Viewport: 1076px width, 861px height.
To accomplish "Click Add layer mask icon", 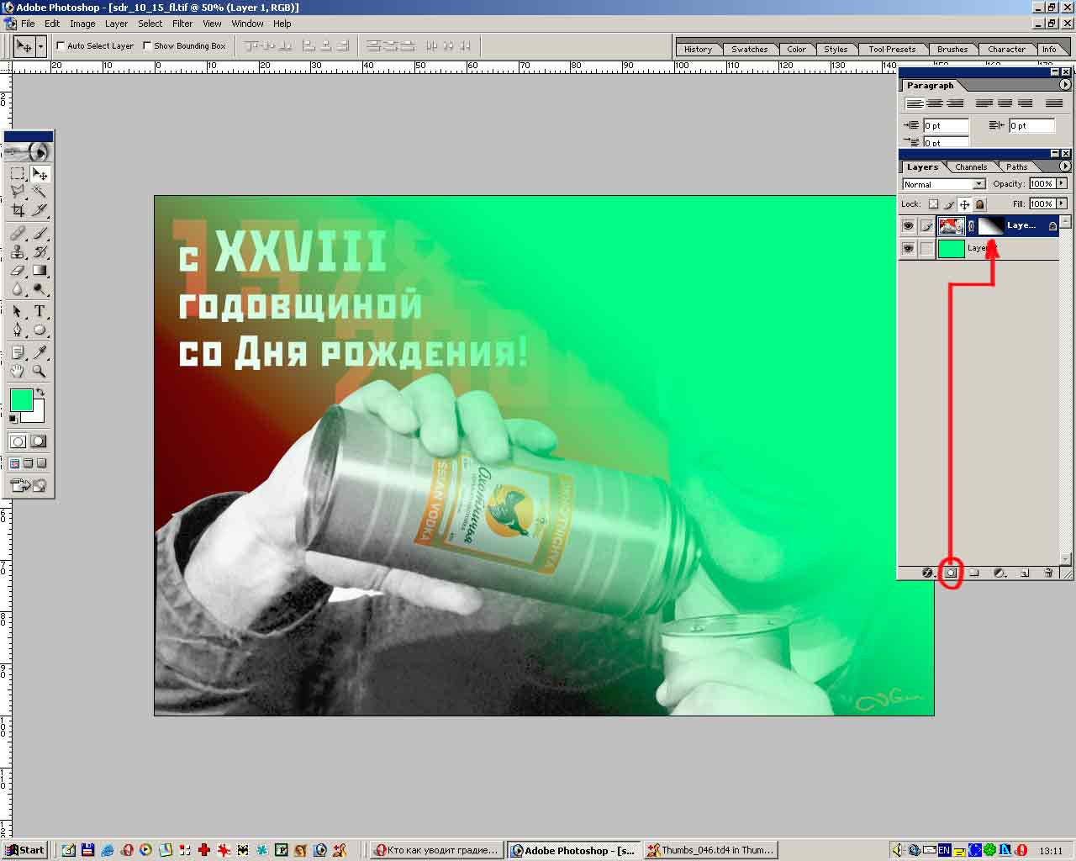I will coord(951,573).
